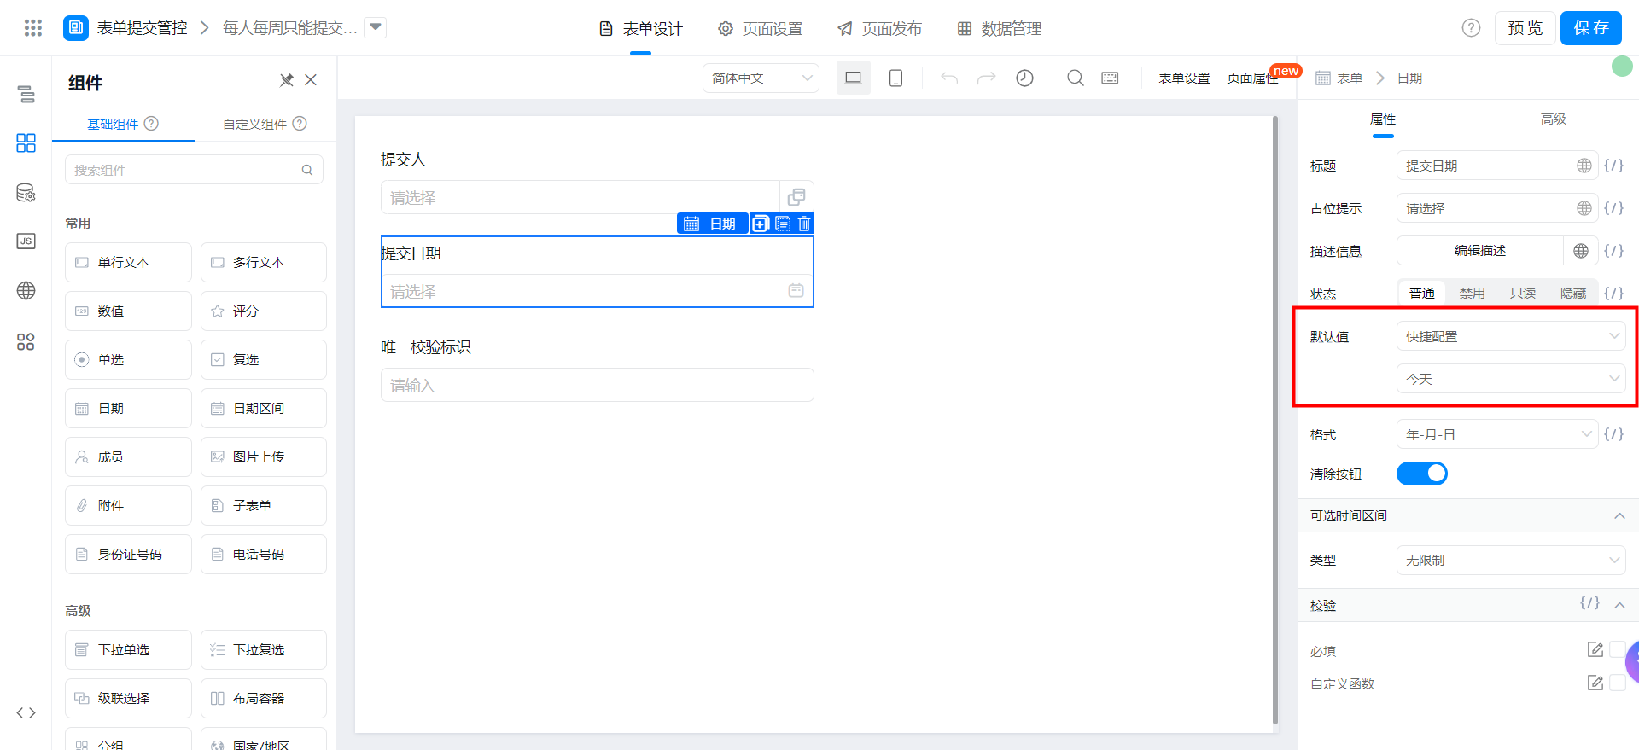This screenshot has height=750, width=1639.
Task: Open the outline tree sidebar icon
Action: (x=26, y=94)
